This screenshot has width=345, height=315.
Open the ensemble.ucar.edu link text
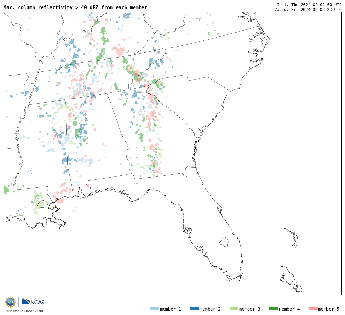(25, 311)
